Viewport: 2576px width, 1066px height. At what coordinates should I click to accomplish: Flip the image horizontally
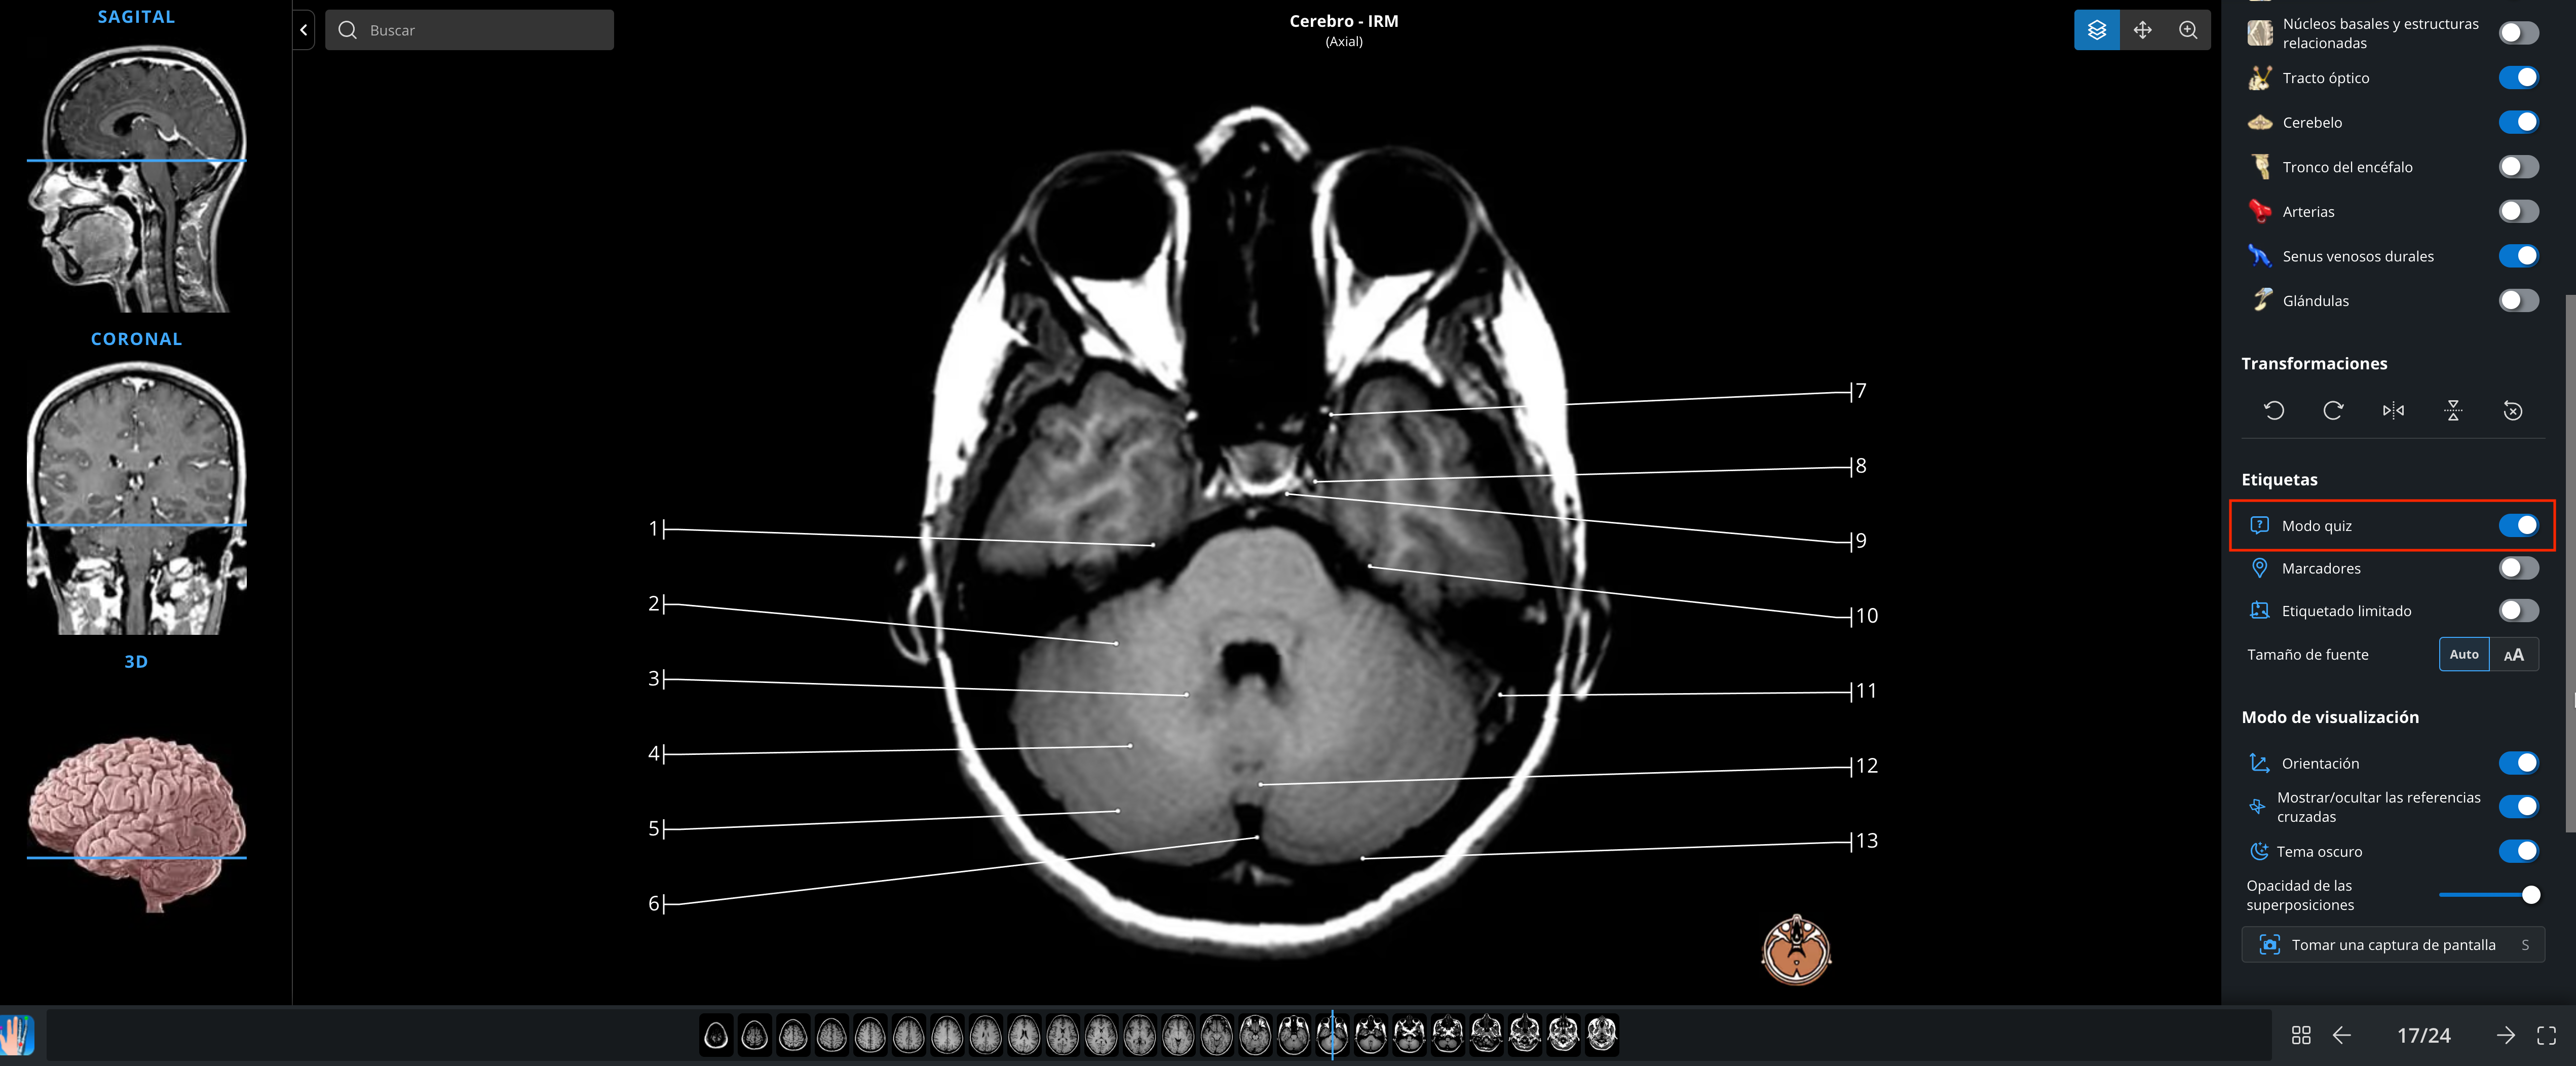[2393, 410]
